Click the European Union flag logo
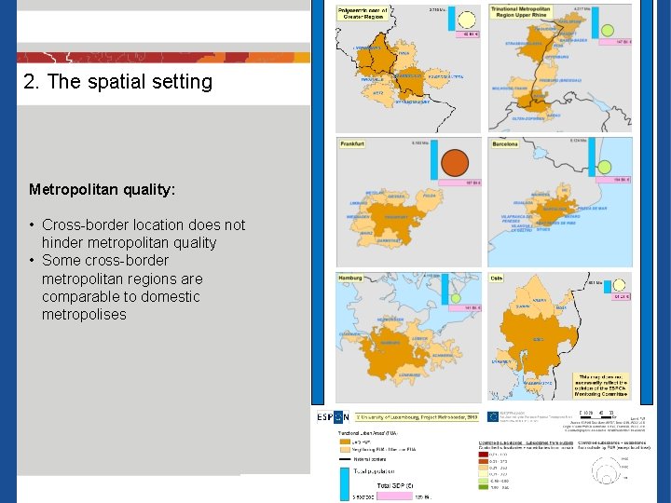 (x=493, y=416)
